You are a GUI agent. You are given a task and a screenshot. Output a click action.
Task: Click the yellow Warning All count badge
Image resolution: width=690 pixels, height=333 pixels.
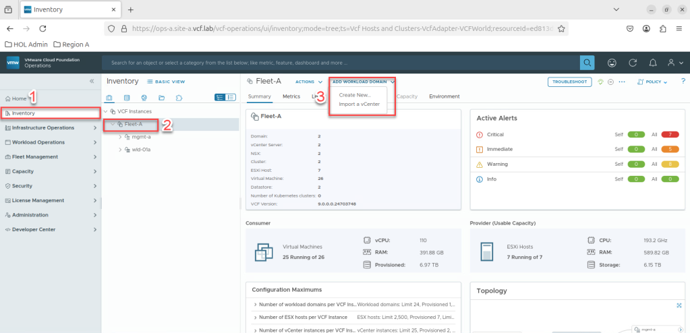click(x=671, y=164)
